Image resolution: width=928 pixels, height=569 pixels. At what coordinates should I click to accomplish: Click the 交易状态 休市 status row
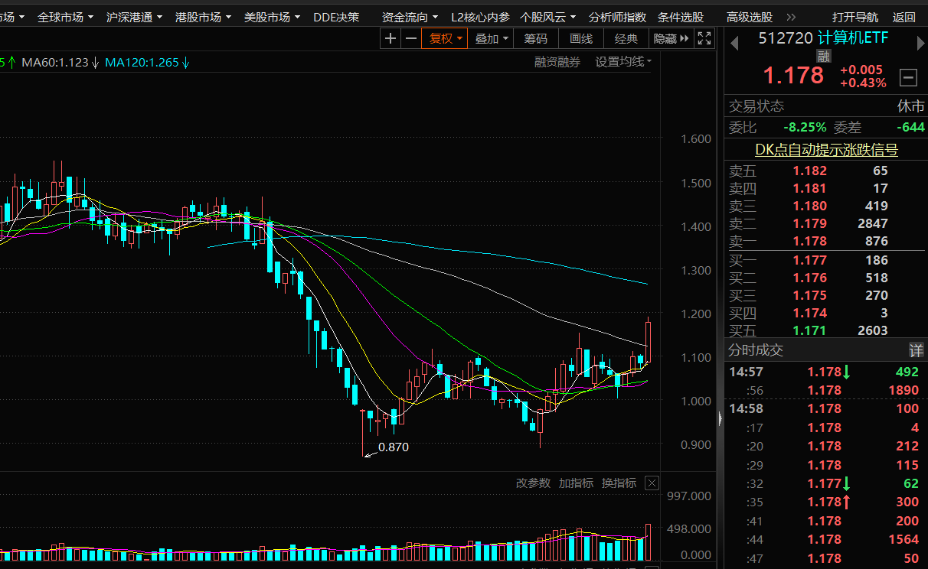coord(826,106)
